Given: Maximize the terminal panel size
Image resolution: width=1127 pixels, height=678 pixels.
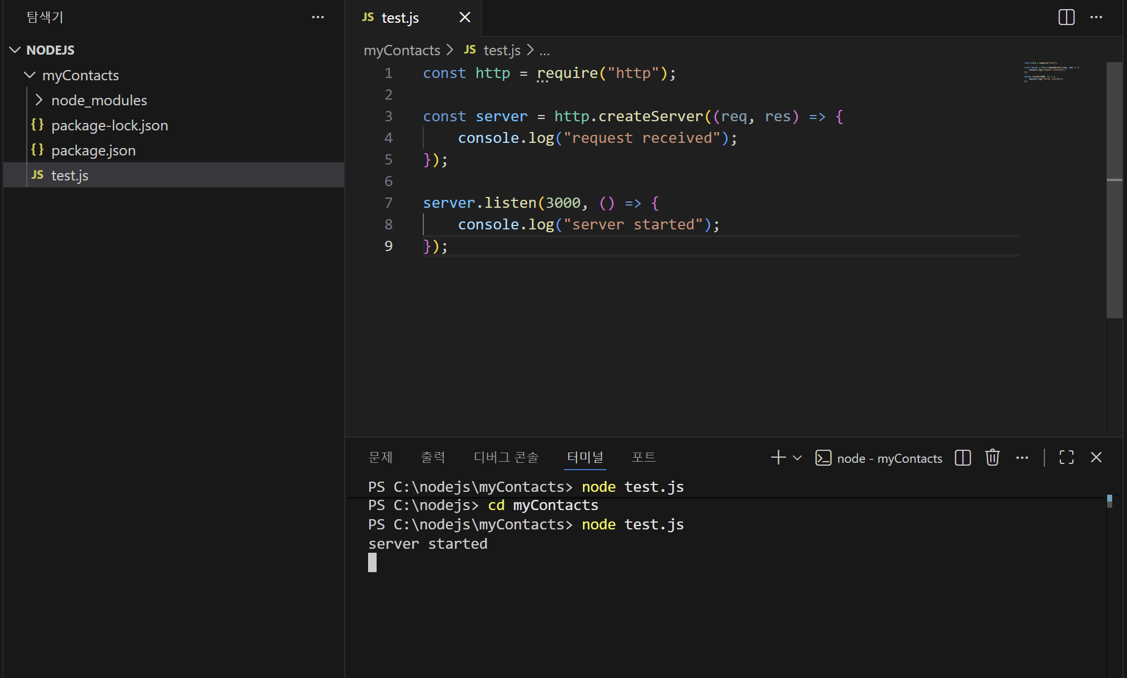Looking at the screenshot, I should coord(1067,458).
